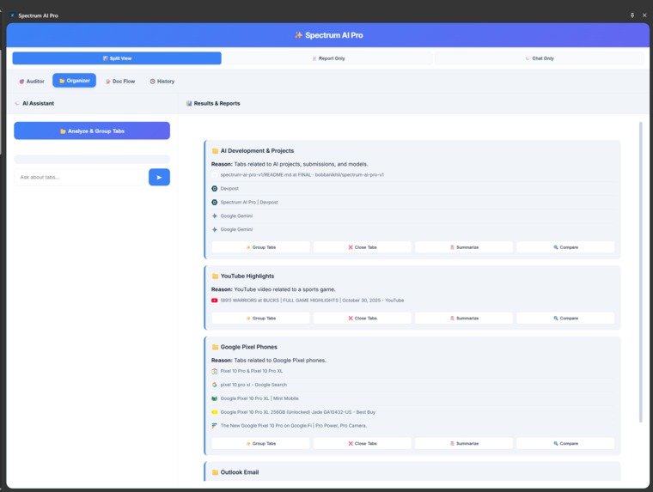Screen dimensions: 653x492
Task: Summarize the Google Pixel Phones group
Action: point(464,443)
